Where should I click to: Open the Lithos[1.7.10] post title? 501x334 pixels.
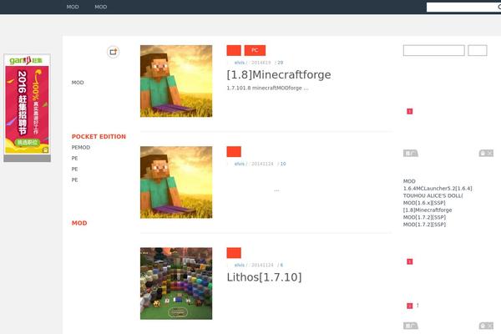[x=264, y=277]
